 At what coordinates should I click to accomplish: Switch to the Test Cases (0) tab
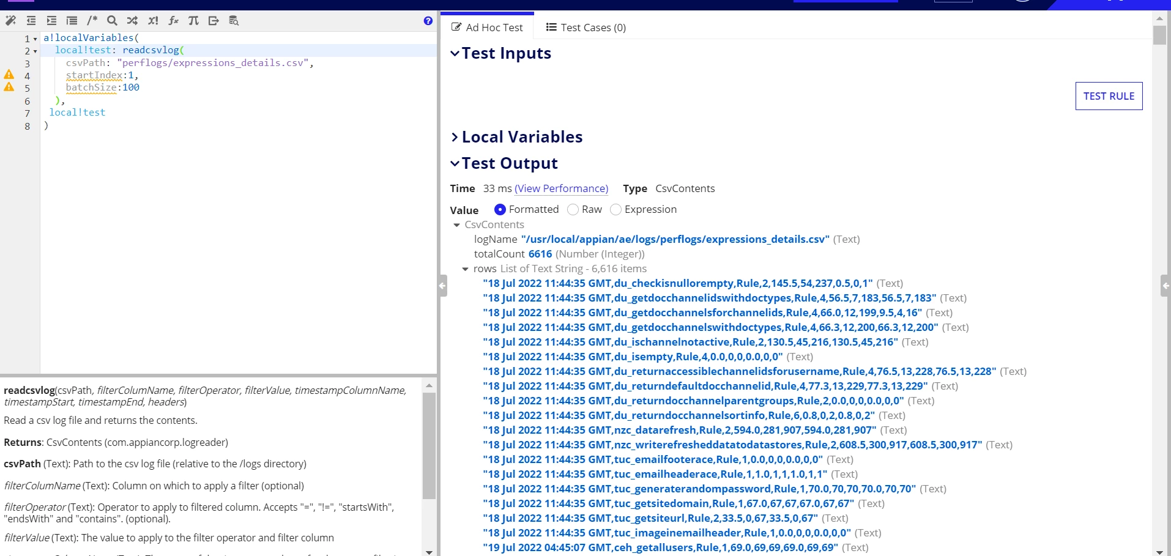(x=585, y=28)
